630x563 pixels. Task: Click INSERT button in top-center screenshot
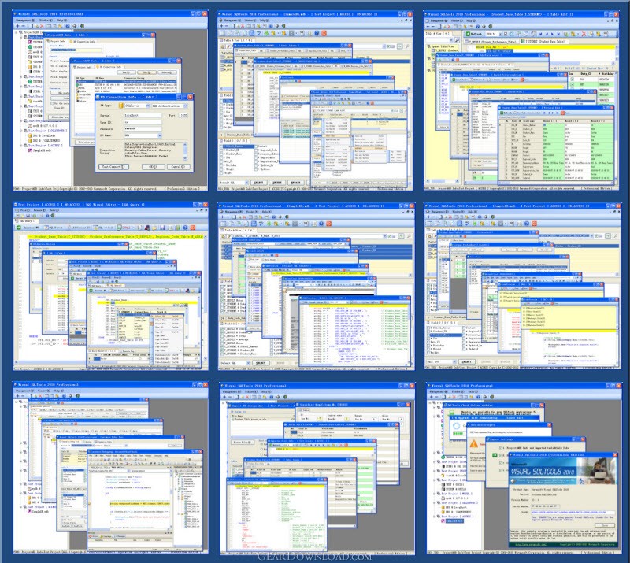(277, 183)
